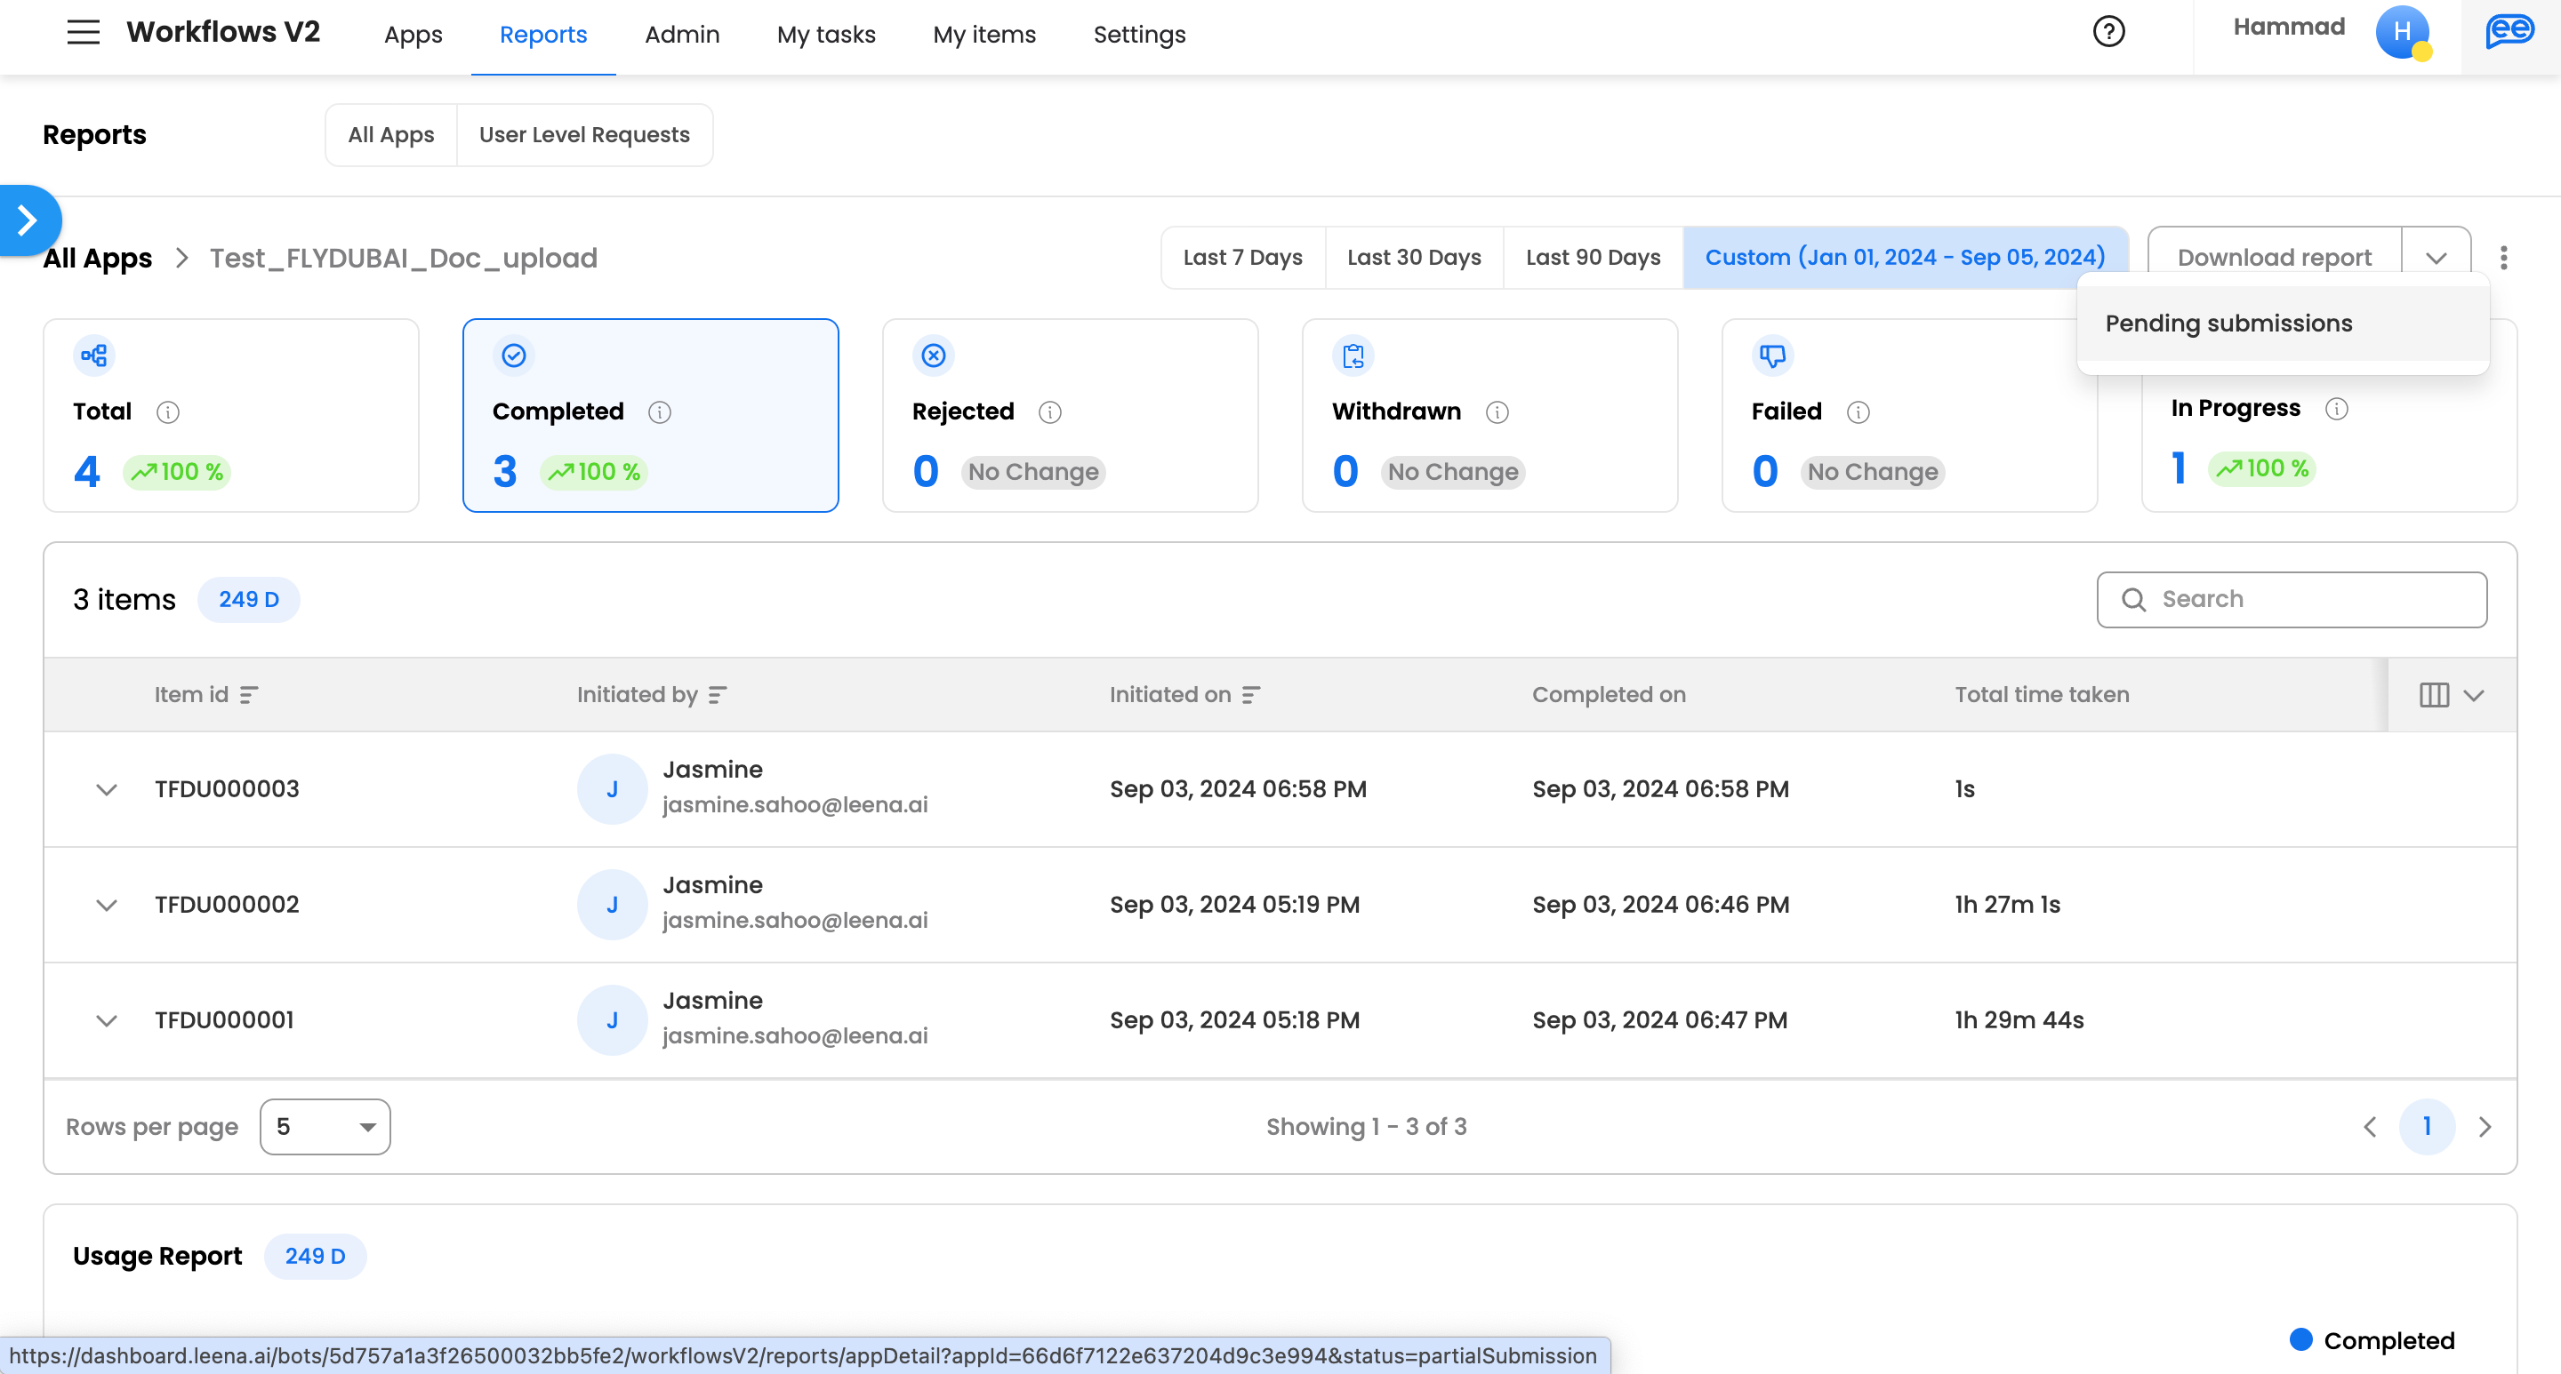This screenshot has width=2561, height=1374.
Task: Click the info icon next to Completed
Action: click(659, 411)
